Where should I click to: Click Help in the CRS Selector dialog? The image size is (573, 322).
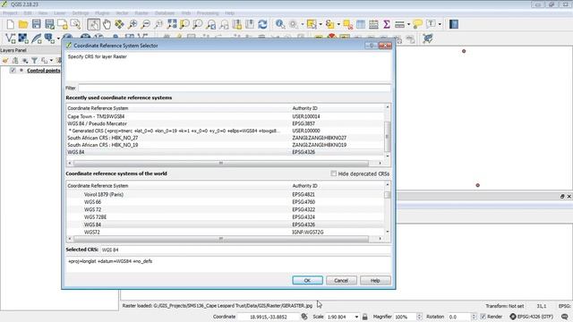[x=375, y=280]
